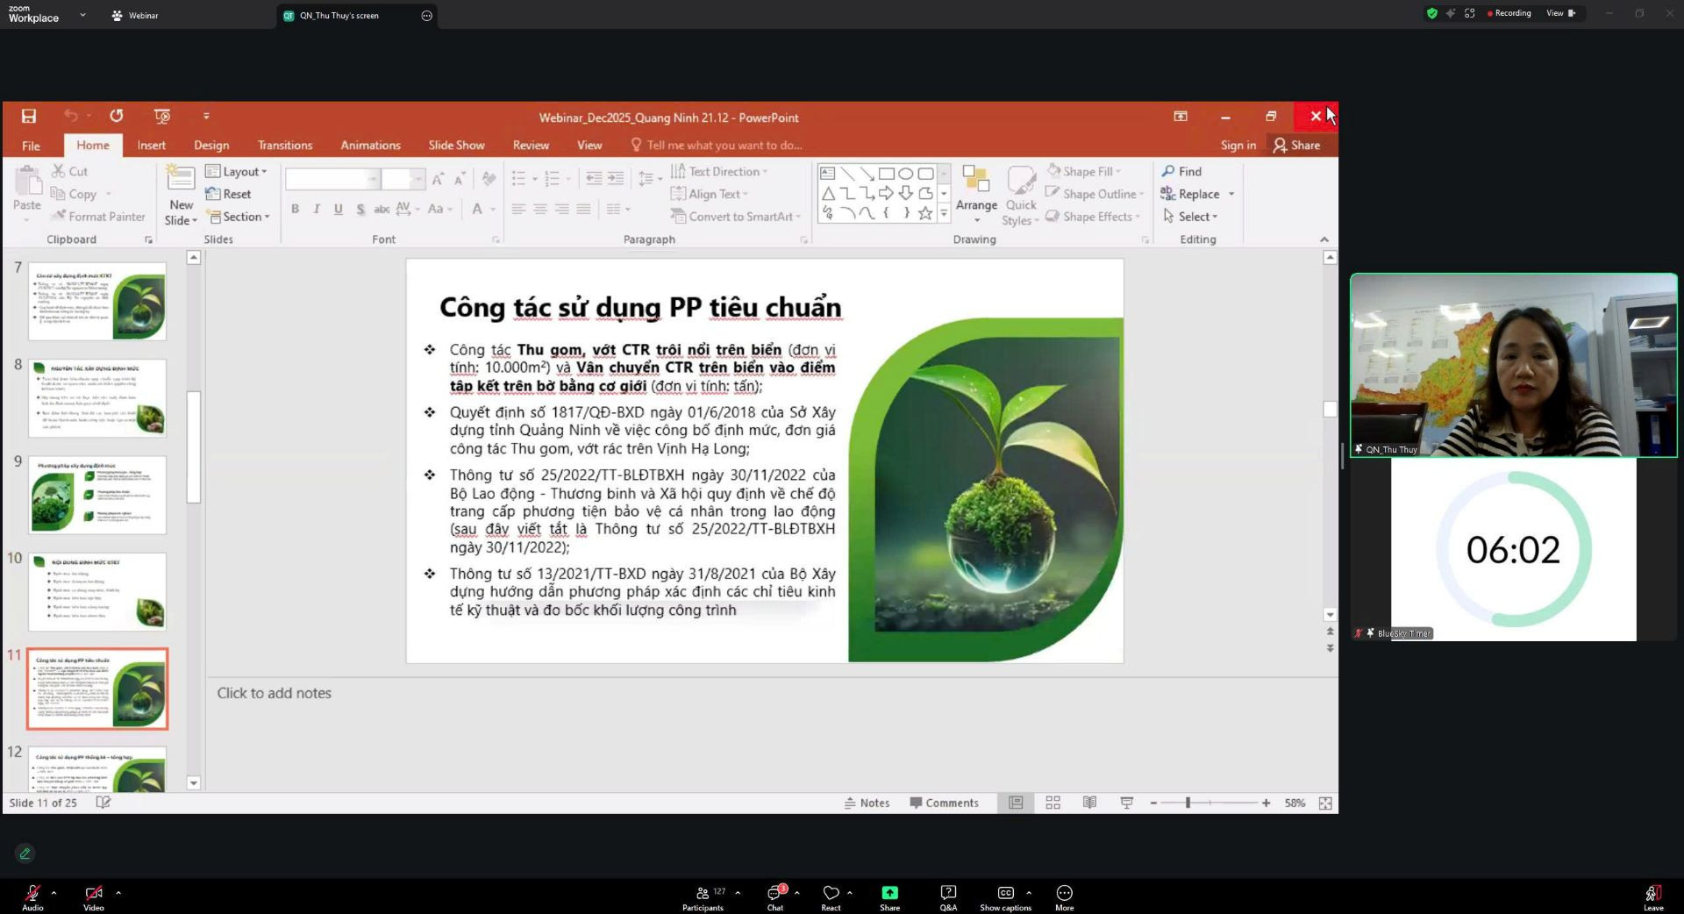Open the Design ribbon tab
The image size is (1684, 914).
pyautogui.click(x=210, y=145)
